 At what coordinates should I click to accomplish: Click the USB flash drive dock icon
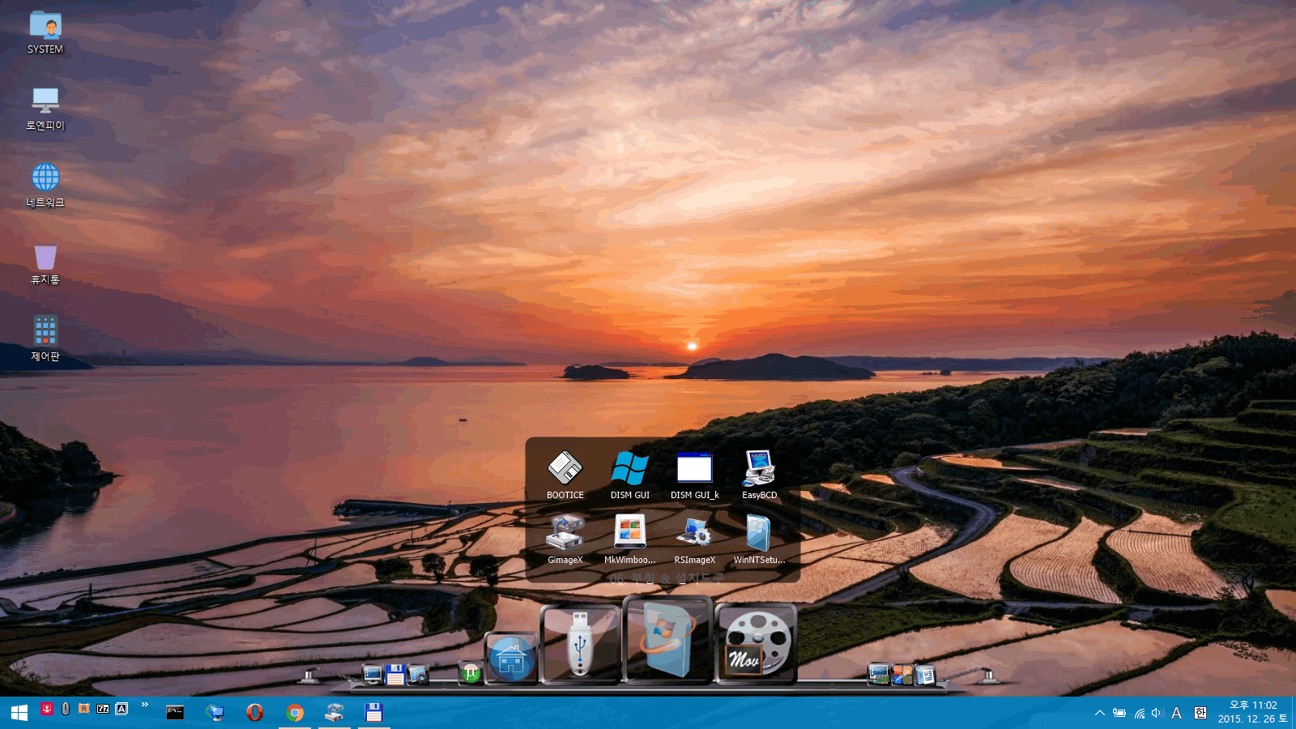580,644
